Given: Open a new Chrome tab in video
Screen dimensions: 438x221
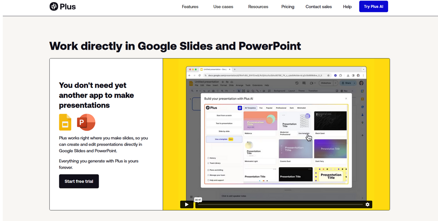Looking at the screenshot, I should [x=234, y=69].
